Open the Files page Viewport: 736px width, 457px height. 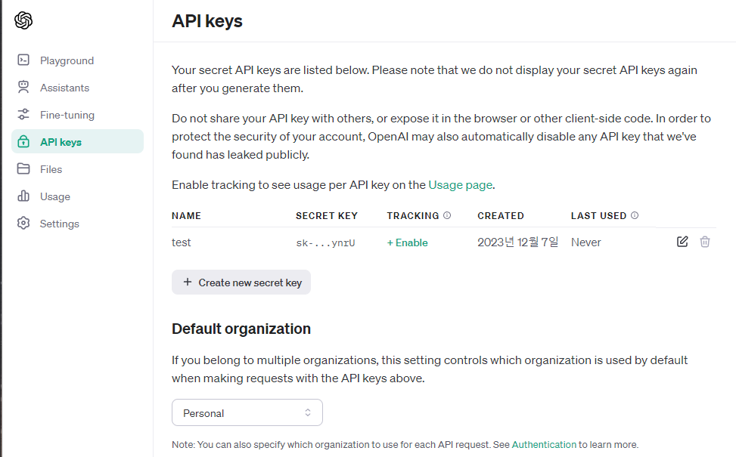tap(77, 169)
